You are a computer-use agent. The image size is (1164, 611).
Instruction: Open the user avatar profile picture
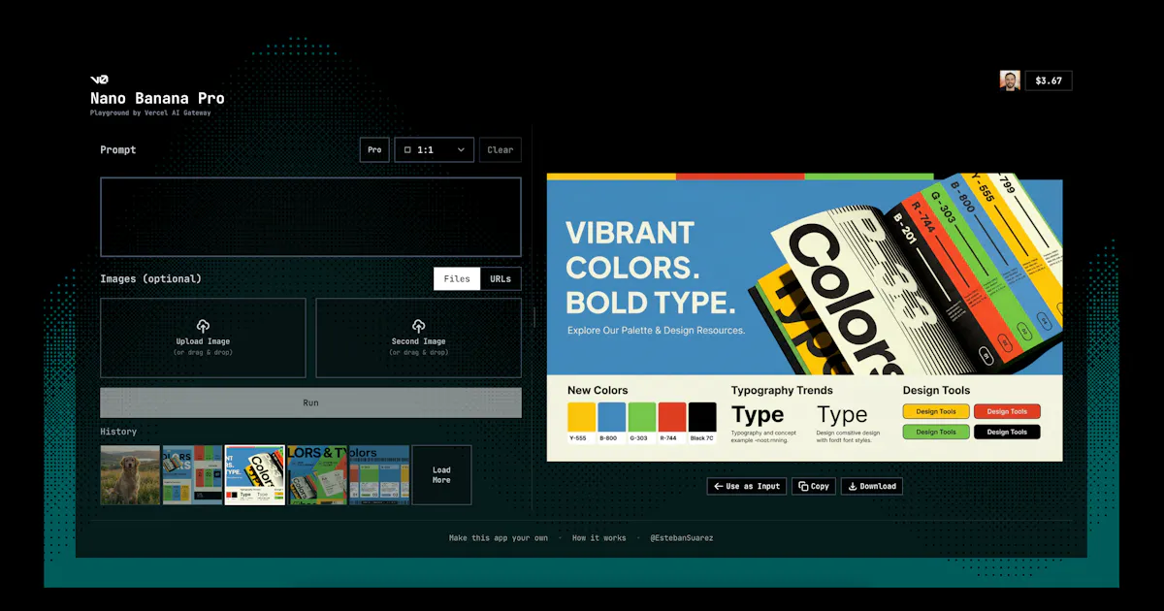pos(1010,80)
